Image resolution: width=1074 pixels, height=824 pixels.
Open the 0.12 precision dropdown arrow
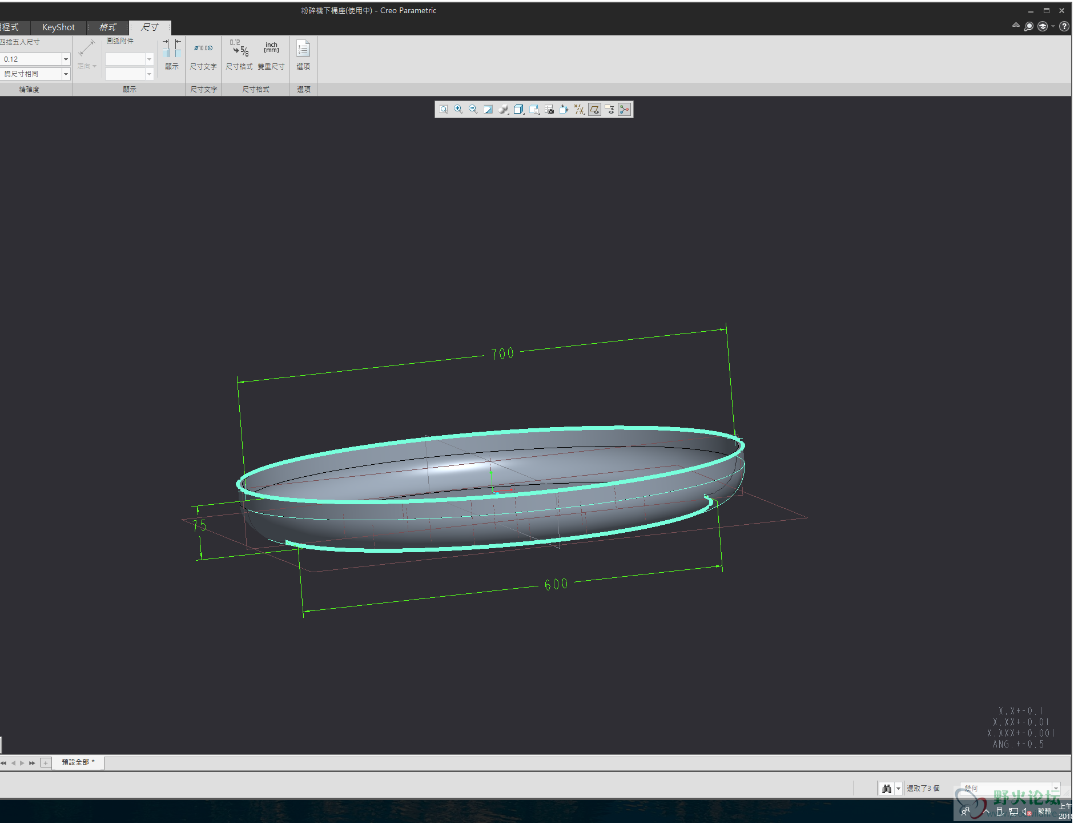(x=66, y=59)
